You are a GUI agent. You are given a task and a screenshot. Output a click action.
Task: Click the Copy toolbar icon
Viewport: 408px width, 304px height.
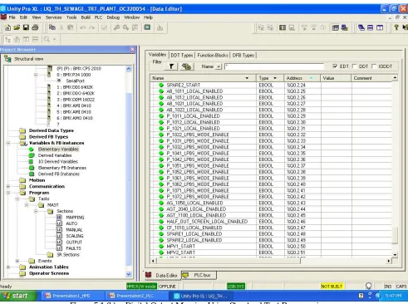pos(52,27)
